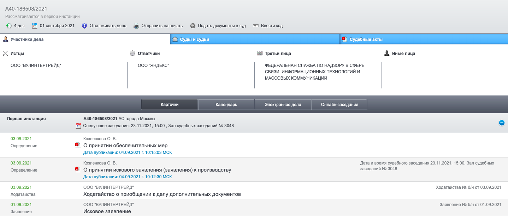The width and height of the screenshot is (508, 217).
Task: Click the printer icon for Отправить на печать
Action: 136,26
